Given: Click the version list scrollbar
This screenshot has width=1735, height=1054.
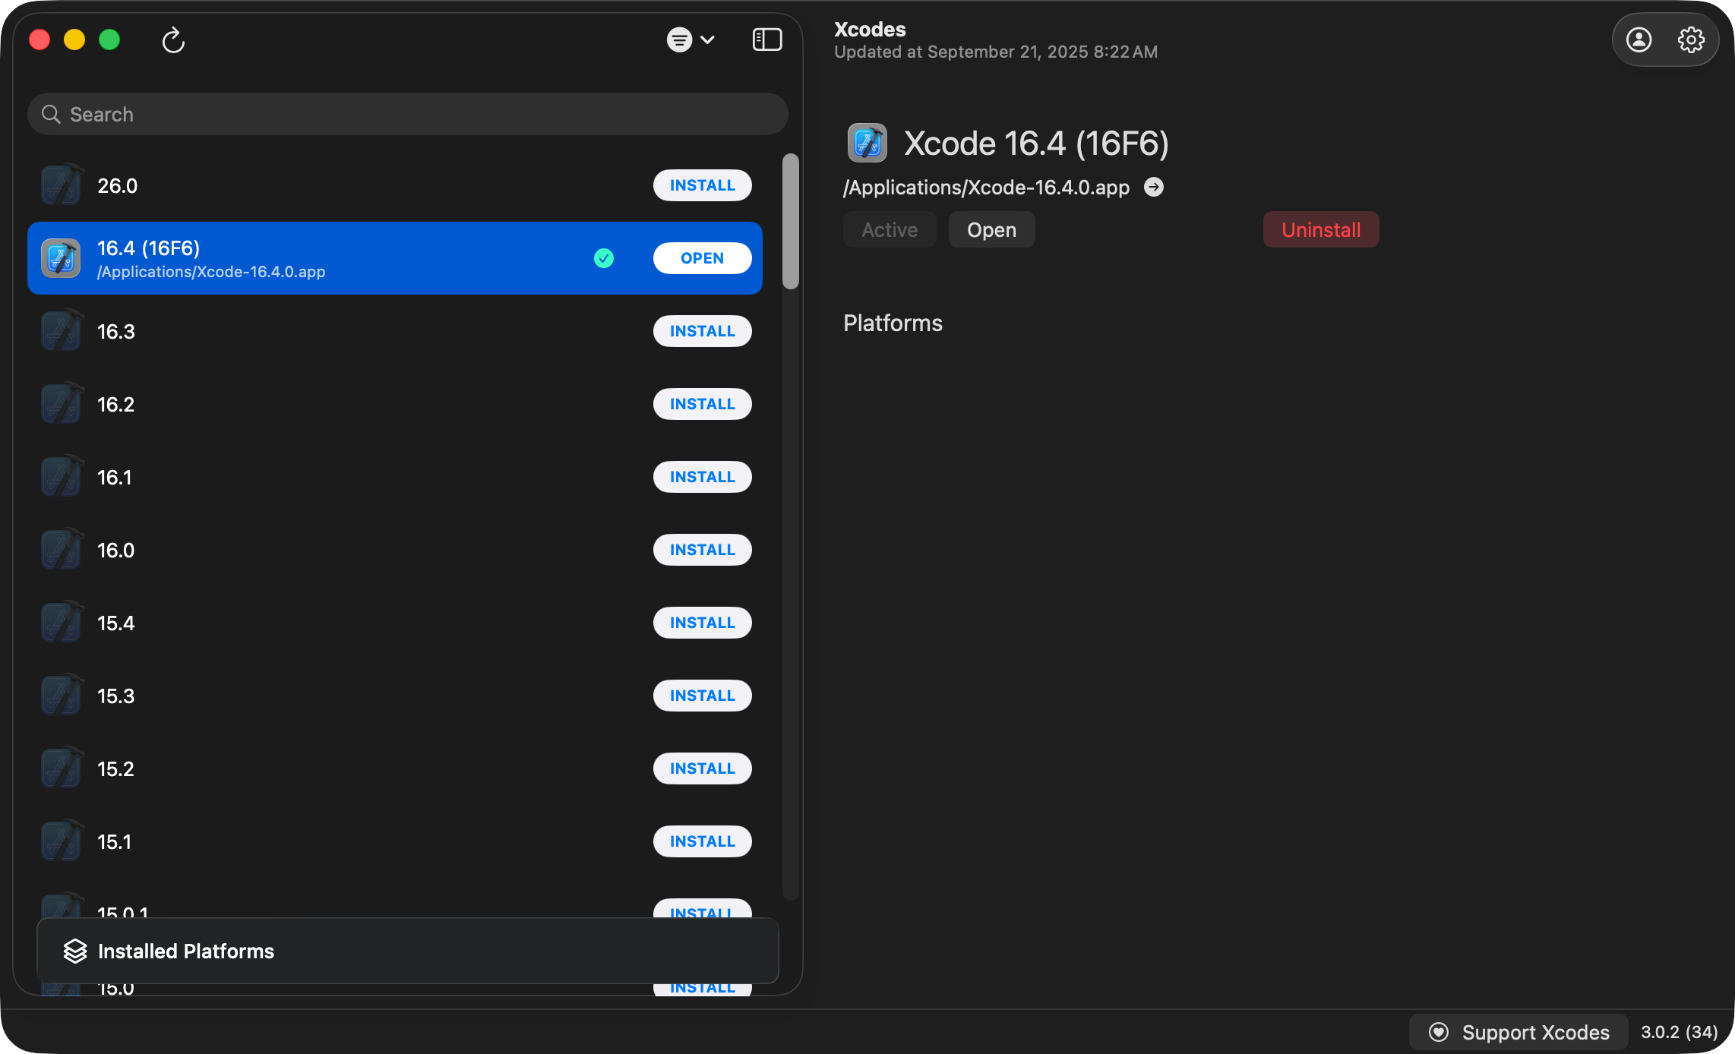Looking at the screenshot, I should tap(790, 222).
